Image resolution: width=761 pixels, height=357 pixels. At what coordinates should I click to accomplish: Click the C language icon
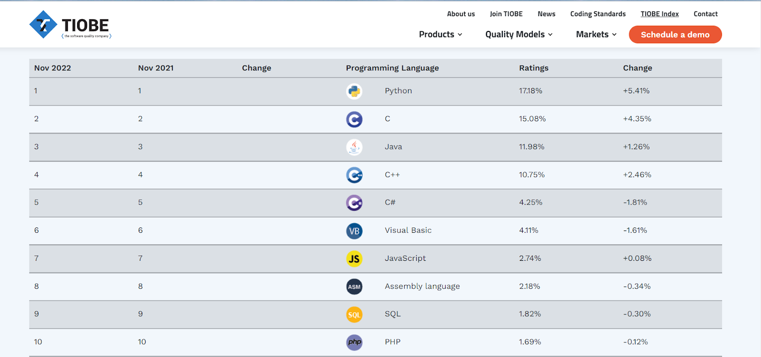click(x=354, y=119)
